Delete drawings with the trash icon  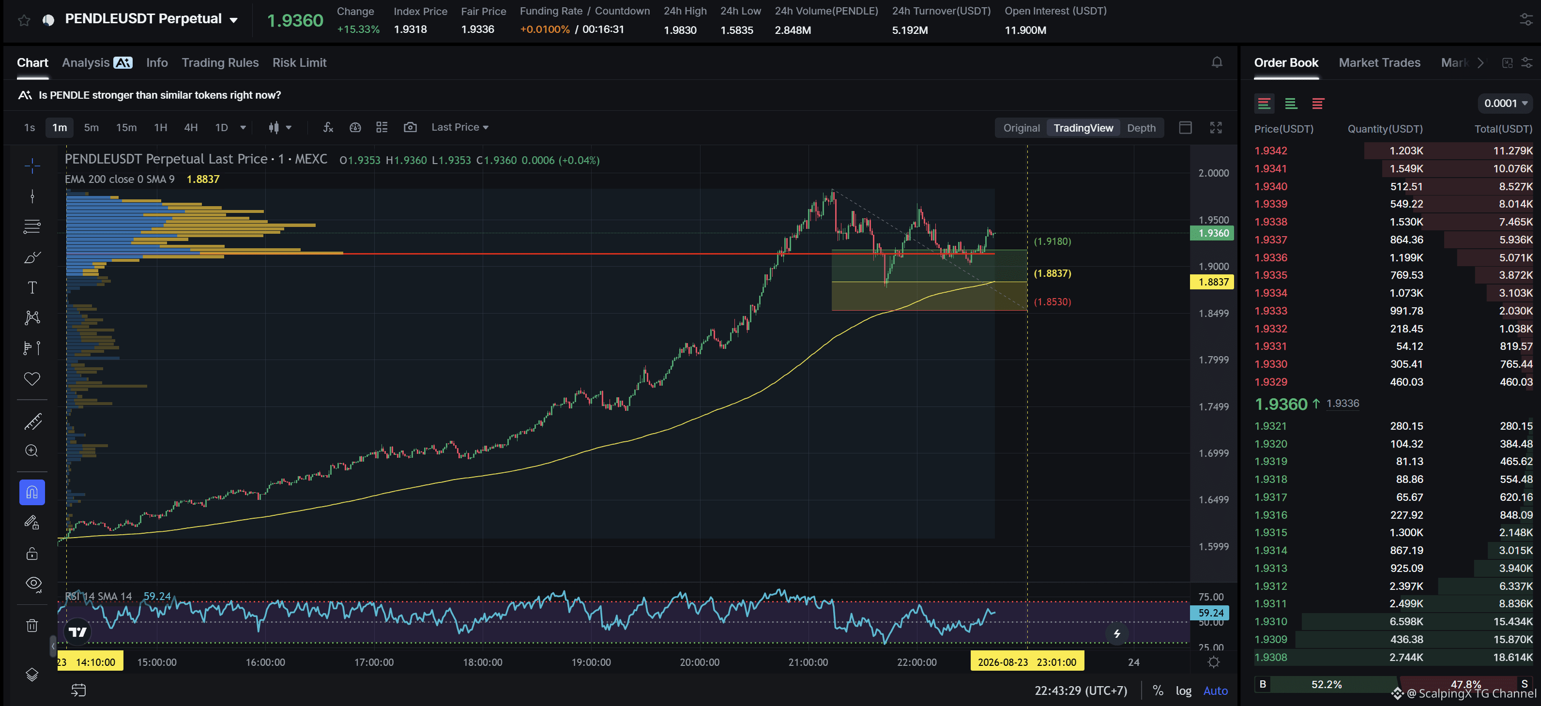[x=32, y=625]
